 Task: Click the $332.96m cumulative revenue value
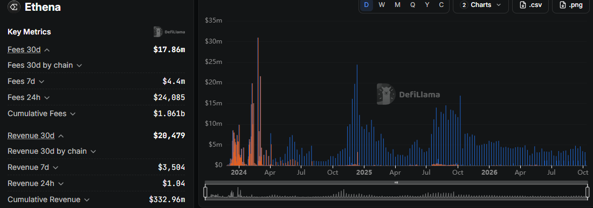click(167, 200)
